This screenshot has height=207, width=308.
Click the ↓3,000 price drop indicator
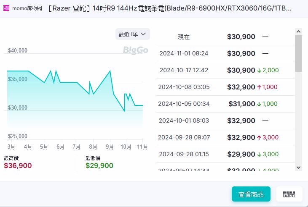point(268,154)
